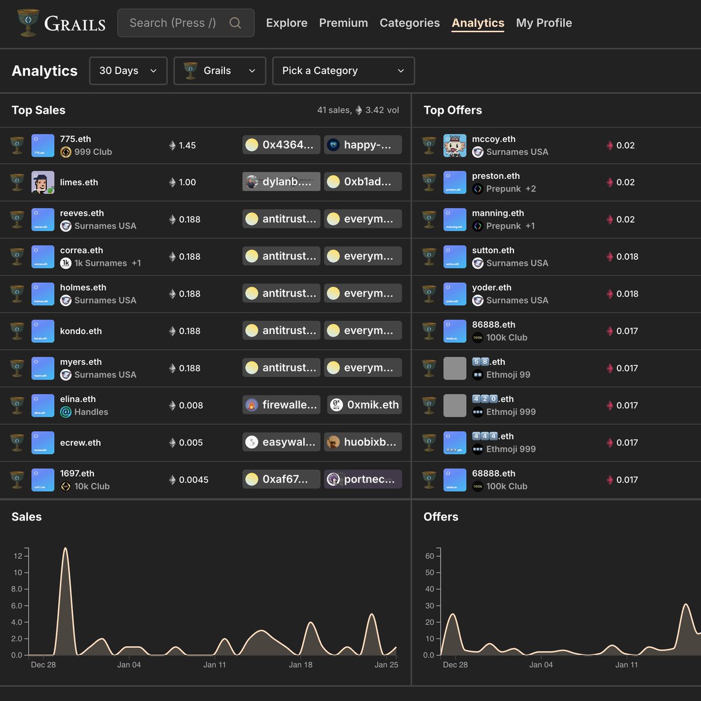Click the 999 Club badge beside 775.eth
The height and width of the screenshot is (701, 701).
(66, 152)
